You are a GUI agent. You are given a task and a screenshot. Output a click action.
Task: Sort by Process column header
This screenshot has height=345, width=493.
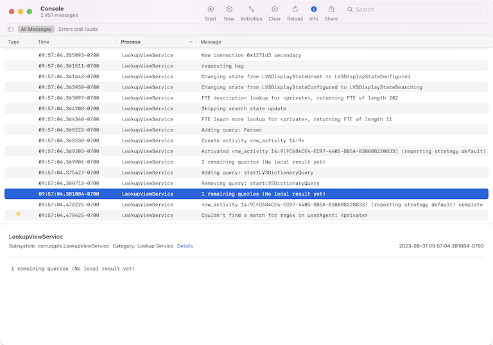130,42
